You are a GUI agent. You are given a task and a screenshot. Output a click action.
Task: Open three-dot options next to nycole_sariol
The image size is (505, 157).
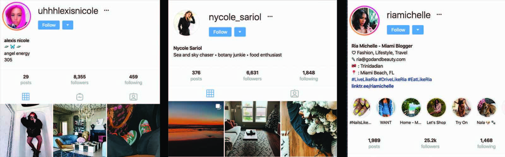(270, 16)
